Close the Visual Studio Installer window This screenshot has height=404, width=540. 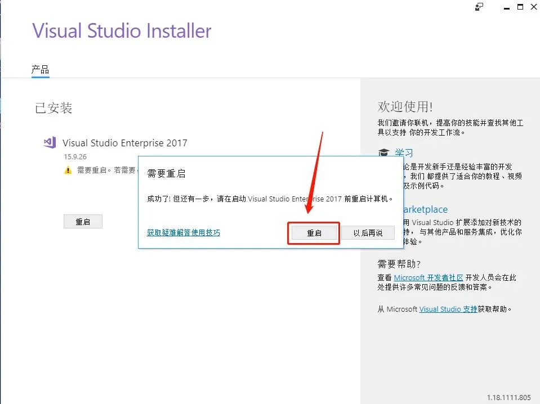(534, 7)
